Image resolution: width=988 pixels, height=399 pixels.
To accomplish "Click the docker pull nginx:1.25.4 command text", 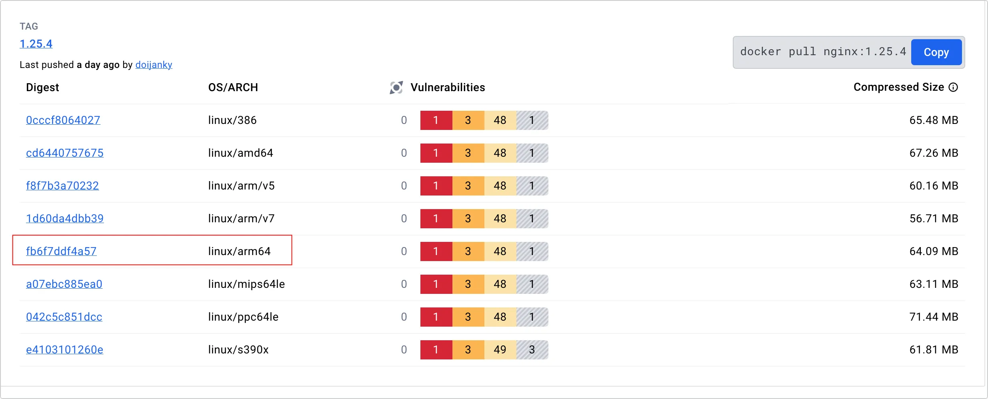I will click(823, 52).
